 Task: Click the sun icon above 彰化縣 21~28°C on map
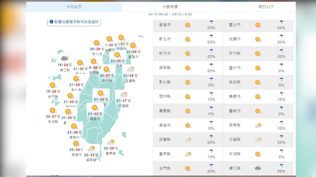click(x=76, y=79)
